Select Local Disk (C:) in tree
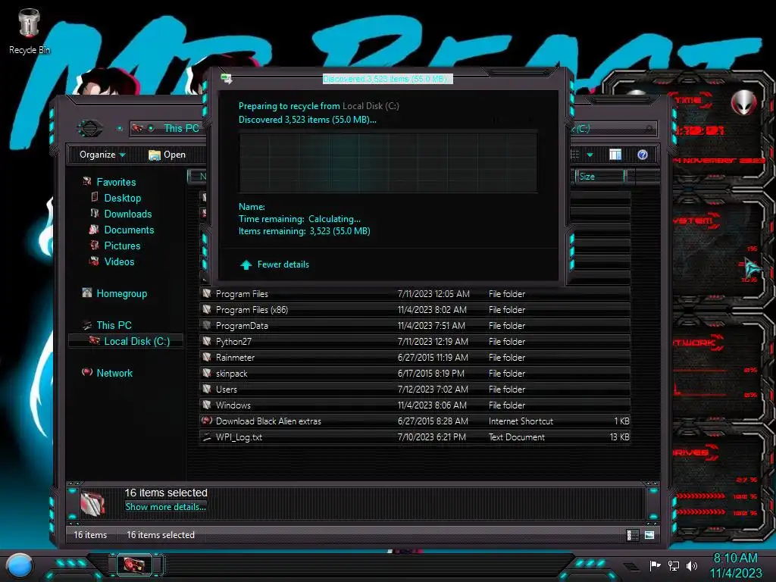This screenshot has width=776, height=582. coord(136,341)
